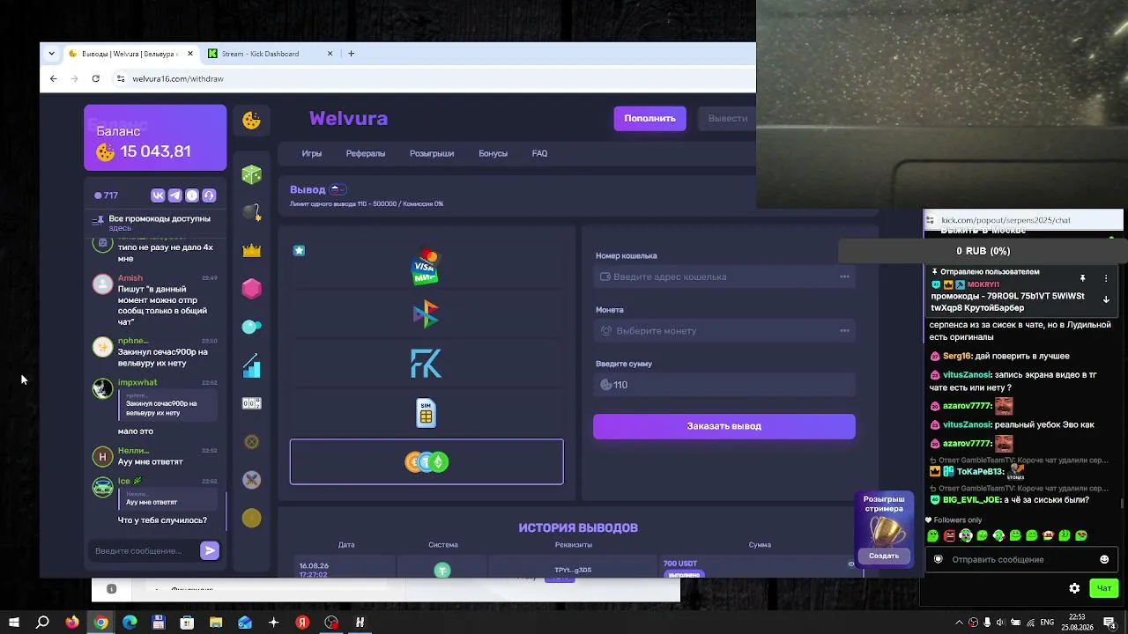Select the FK wallet withdrawal method
This screenshot has width=1128, height=634.
click(x=427, y=364)
